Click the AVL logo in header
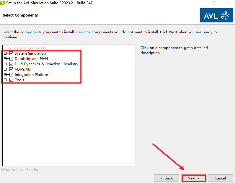Screen dimensions: 235x183 (216, 15)
